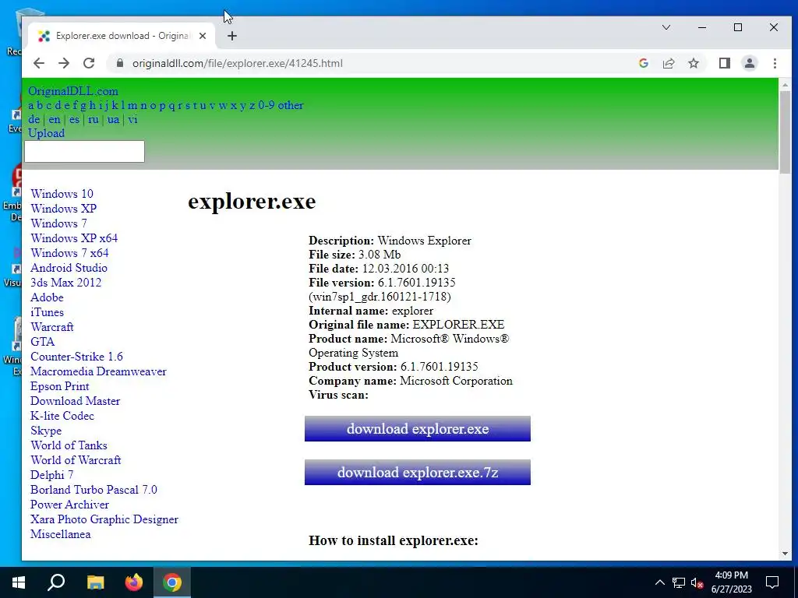This screenshot has height=598, width=798.
Task: Select the Explorer.exe download tab
Action: [122, 36]
